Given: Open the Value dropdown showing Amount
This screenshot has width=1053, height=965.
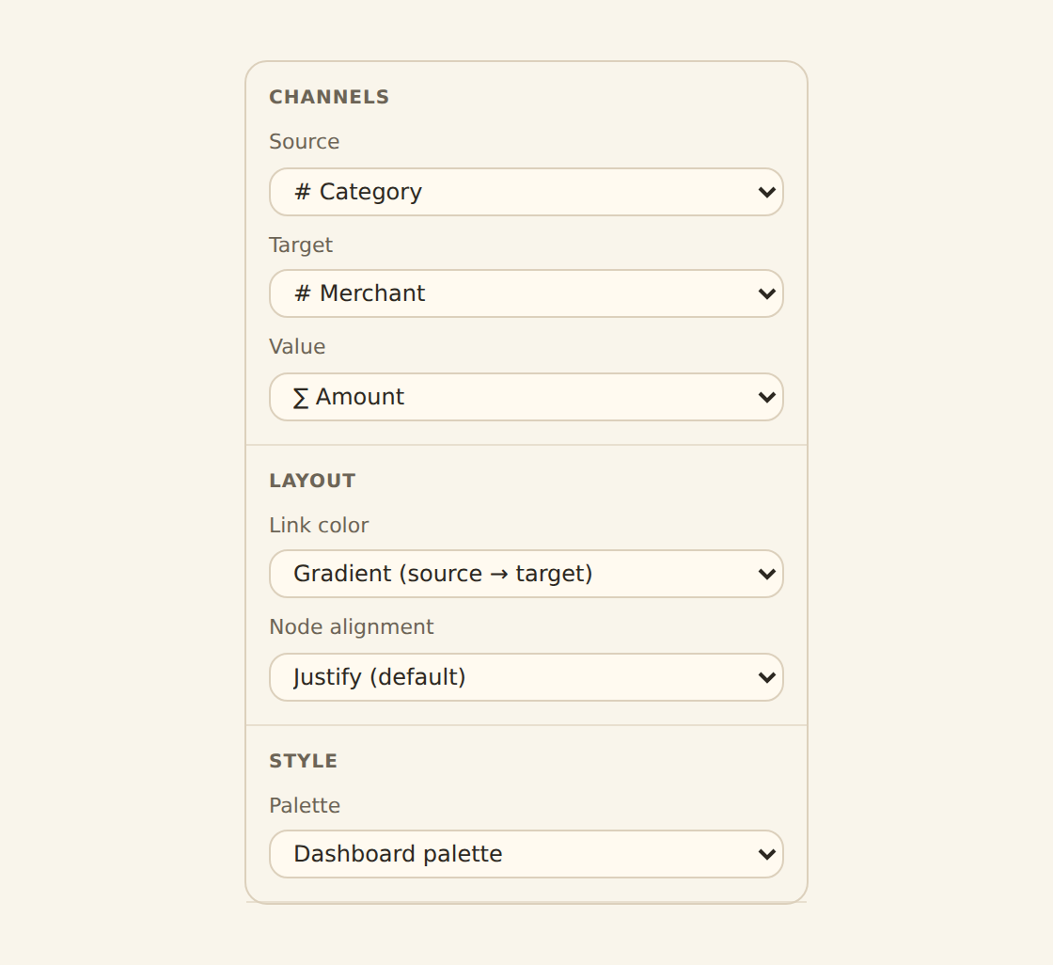Looking at the screenshot, I should (526, 397).
